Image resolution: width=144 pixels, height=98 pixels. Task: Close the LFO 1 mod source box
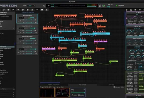[84, 89]
